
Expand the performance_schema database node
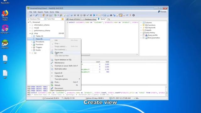(30, 31)
